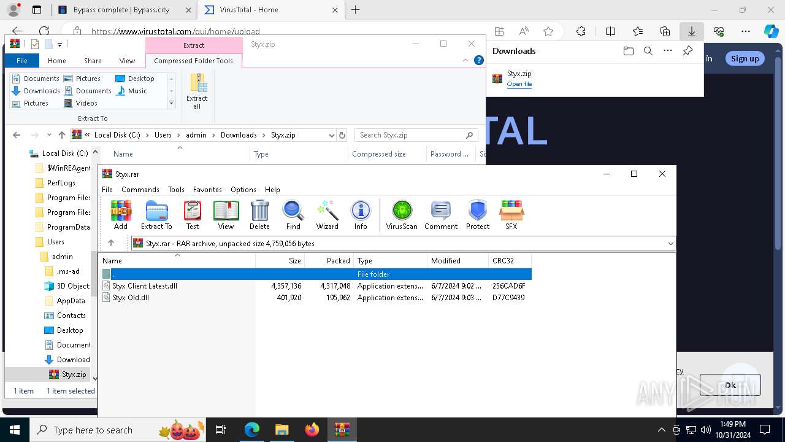Image resolution: width=785 pixels, height=442 pixels.
Task: Sort WinRAR list by Size column
Action: (x=280, y=261)
